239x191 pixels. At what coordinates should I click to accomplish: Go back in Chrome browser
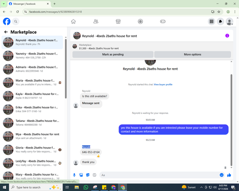tap(4, 12)
